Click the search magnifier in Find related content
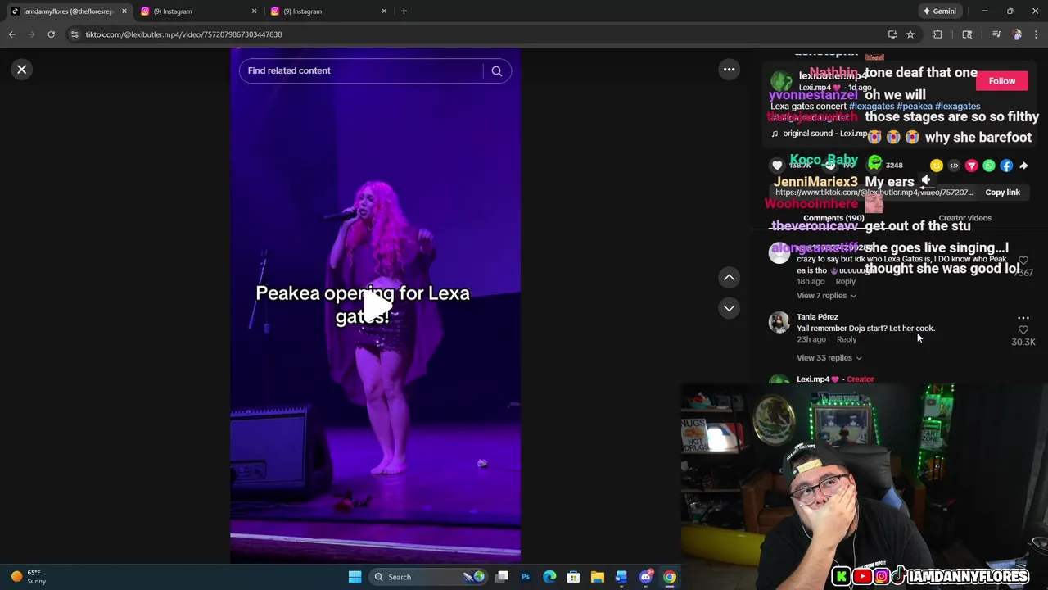This screenshot has width=1048, height=590. tap(496, 71)
